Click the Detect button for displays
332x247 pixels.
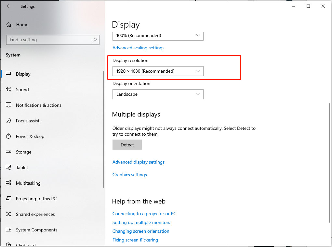click(127, 144)
